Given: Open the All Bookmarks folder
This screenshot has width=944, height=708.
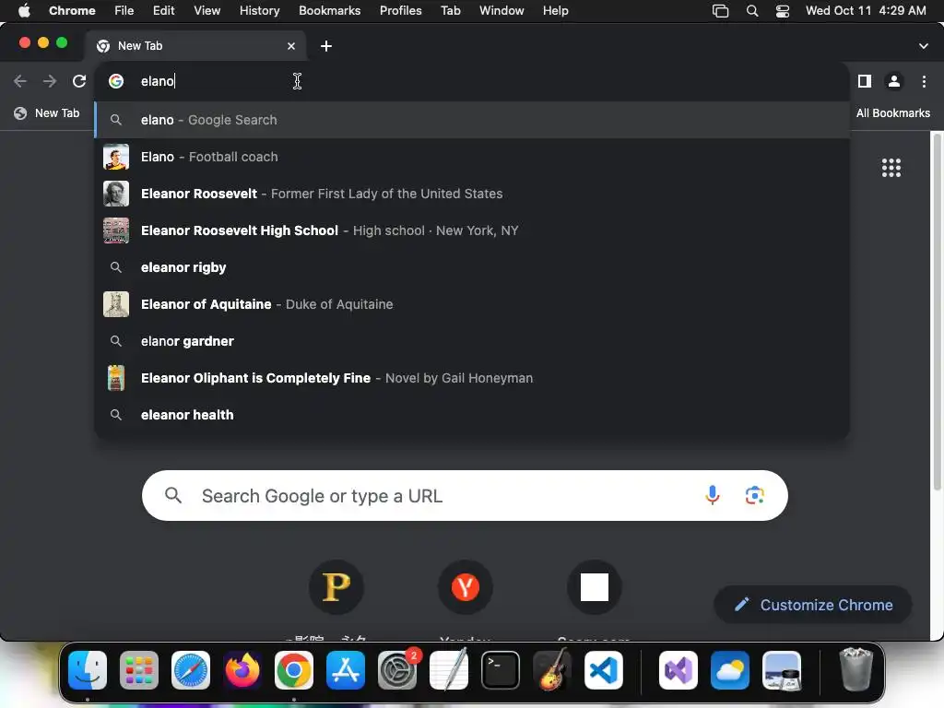Looking at the screenshot, I should click(x=892, y=113).
